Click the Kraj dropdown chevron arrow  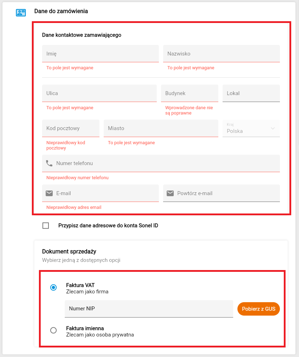point(272,128)
